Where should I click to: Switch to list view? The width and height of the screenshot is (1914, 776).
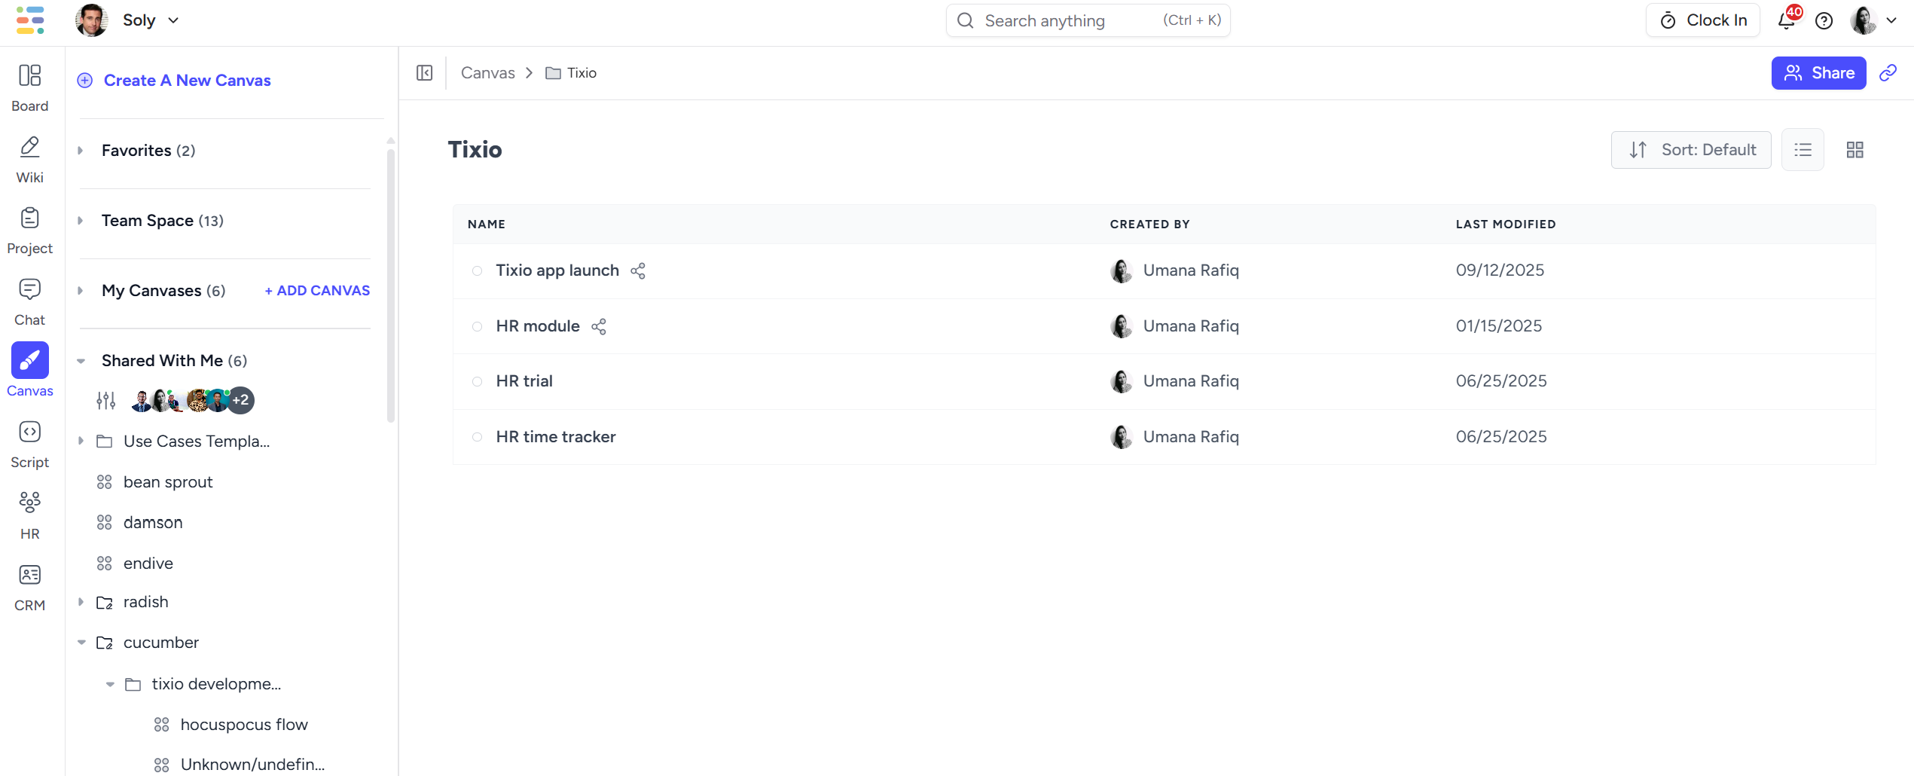(x=1803, y=150)
